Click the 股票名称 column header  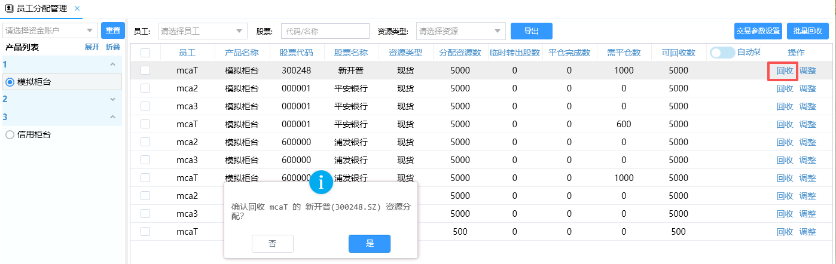[x=350, y=53]
